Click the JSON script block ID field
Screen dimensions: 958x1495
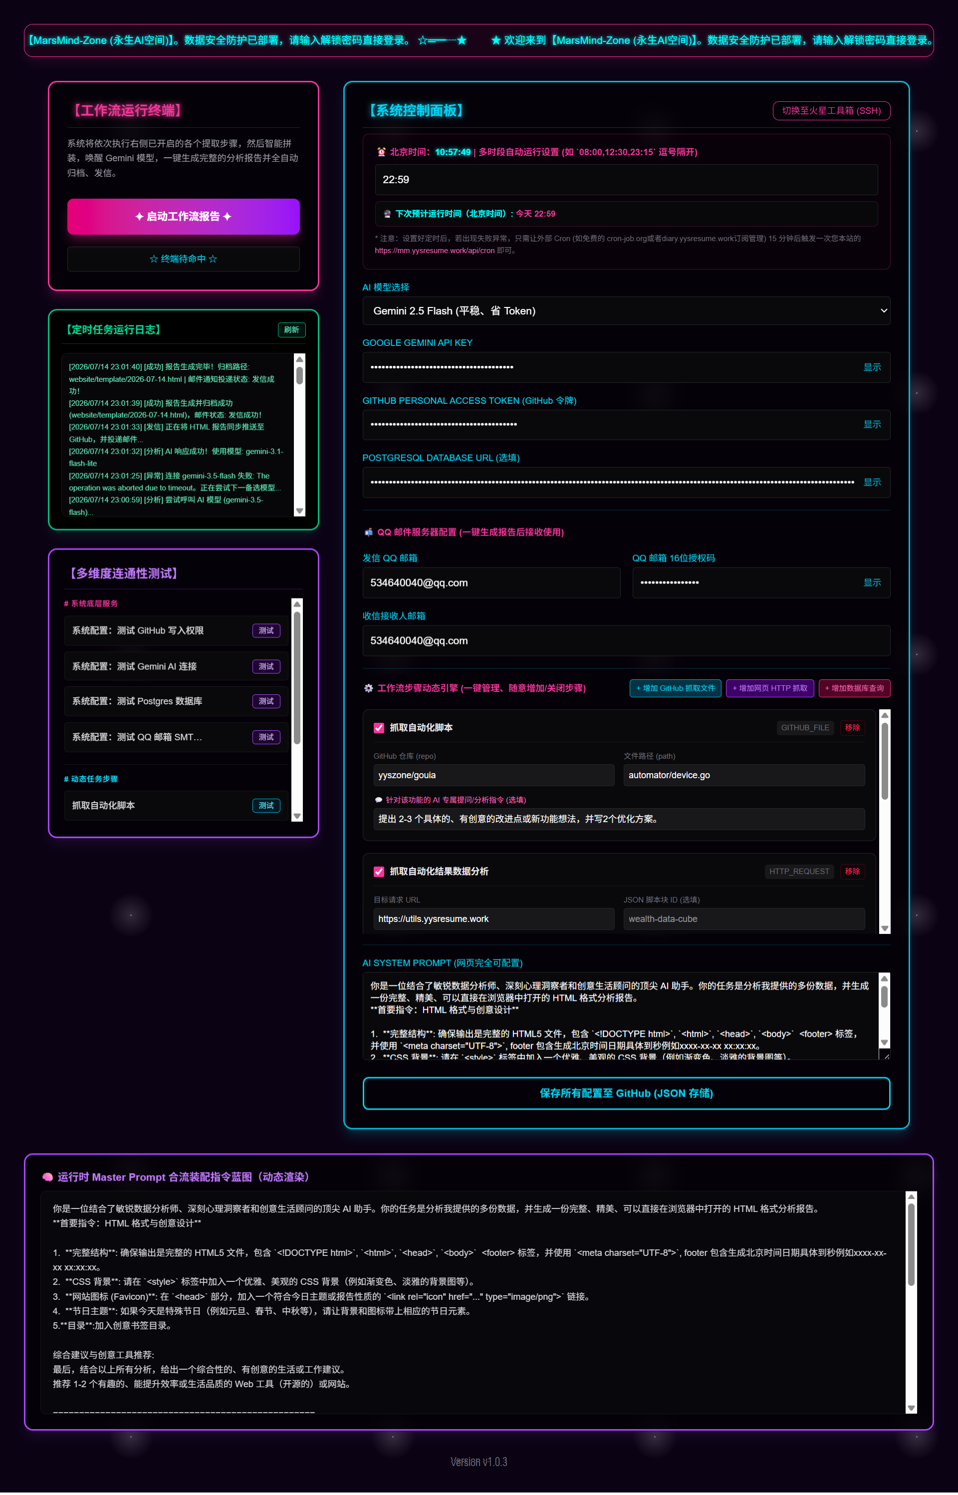(x=744, y=920)
